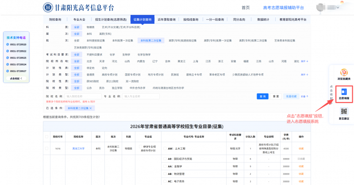Select 高职(专科) in the 层次 filter
Screen dimensions: 354x185
(105, 34)
